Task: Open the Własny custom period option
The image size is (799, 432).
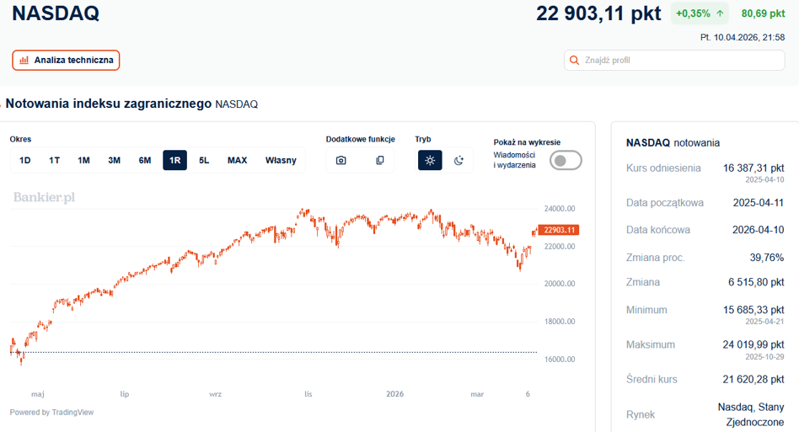Action: [x=281, y=160]
